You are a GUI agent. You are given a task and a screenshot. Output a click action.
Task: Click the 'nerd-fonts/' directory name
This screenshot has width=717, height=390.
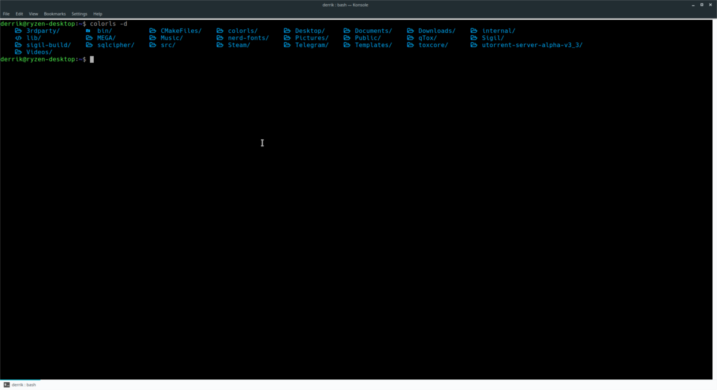pyautogui.click(x=249, y=38)
